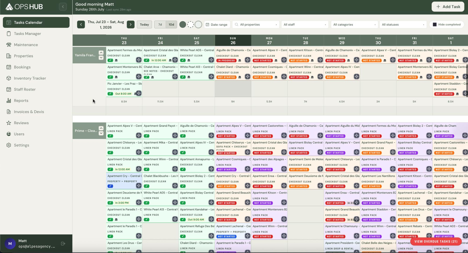
Task: Click the blue NOT STARTED badge on Lachenal's Property > Property card
Action: pyautogui.click(x=226, y=236)
